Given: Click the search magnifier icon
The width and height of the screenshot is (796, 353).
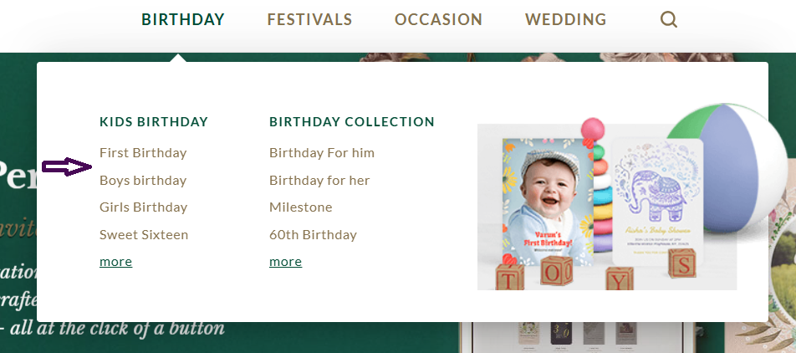Looking at the screenshot, I should pyautogui.click(x=668, y=19).
